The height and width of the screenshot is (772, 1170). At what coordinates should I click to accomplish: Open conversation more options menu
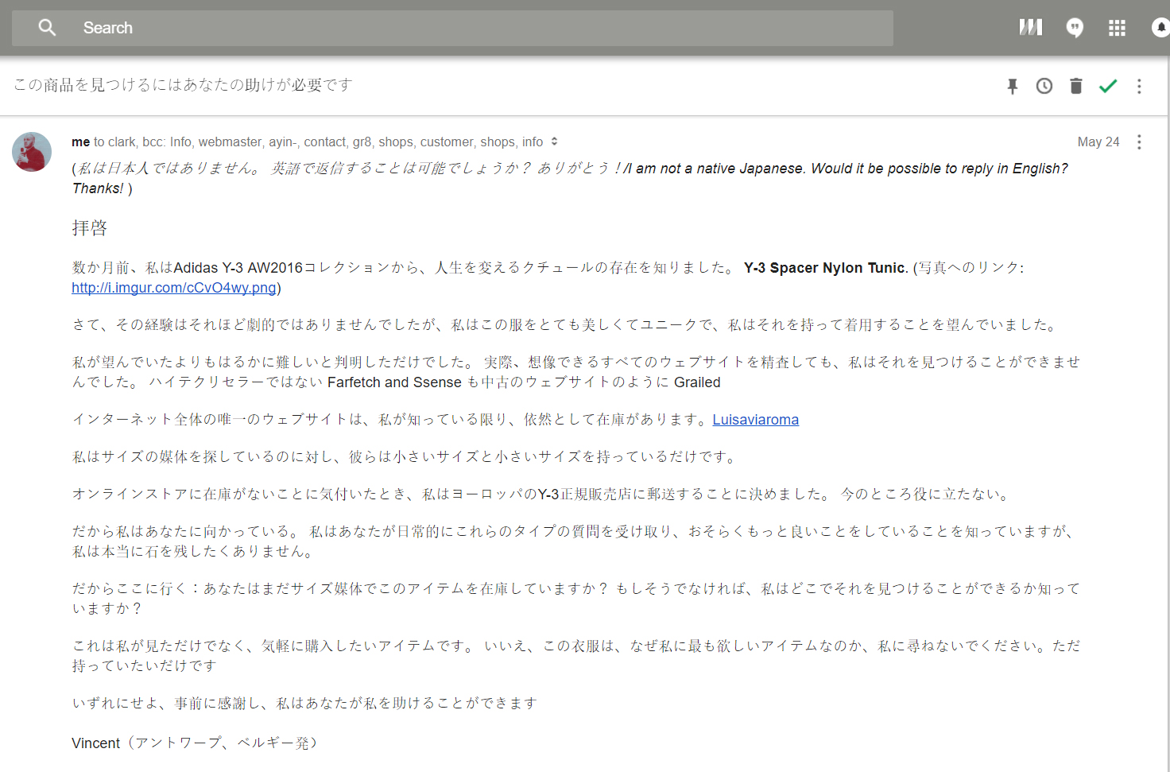coord(1139,86)
